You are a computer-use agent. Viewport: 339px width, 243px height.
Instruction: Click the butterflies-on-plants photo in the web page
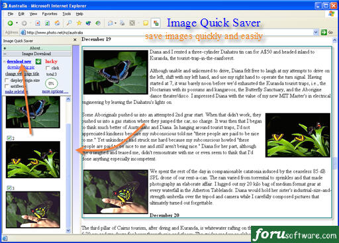pos(298,135)
